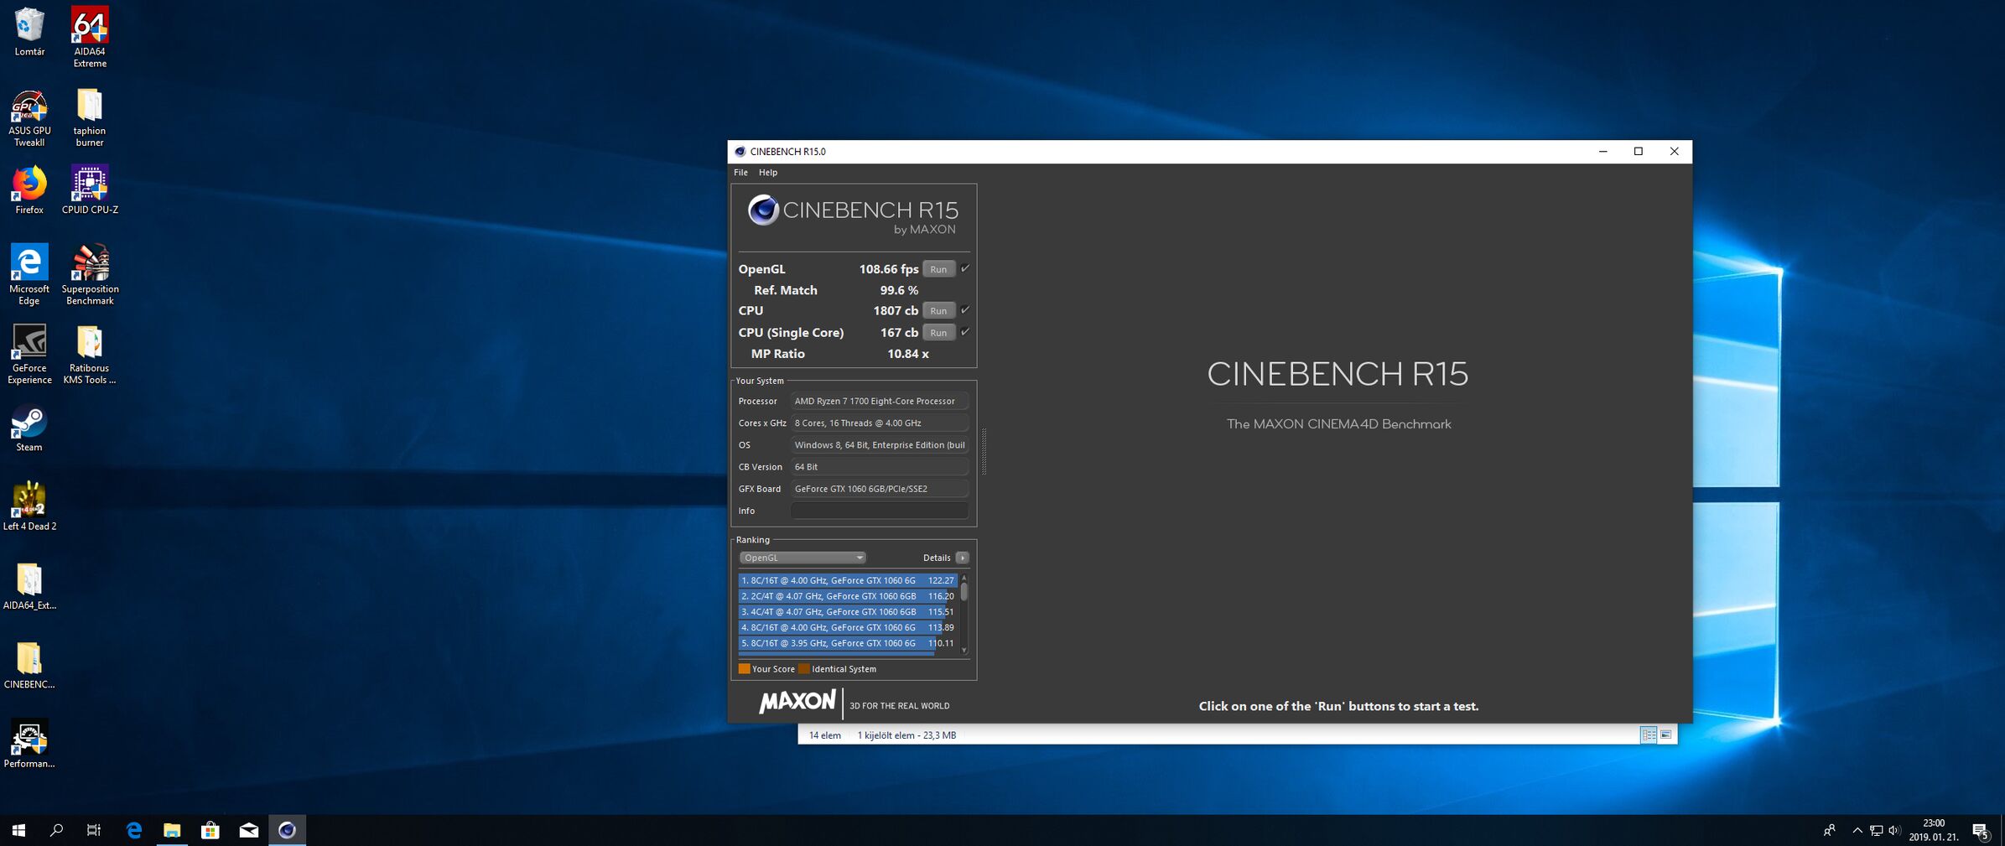Click the taskbar search magnifier
Screen dimensions: 2005x846
56,830
